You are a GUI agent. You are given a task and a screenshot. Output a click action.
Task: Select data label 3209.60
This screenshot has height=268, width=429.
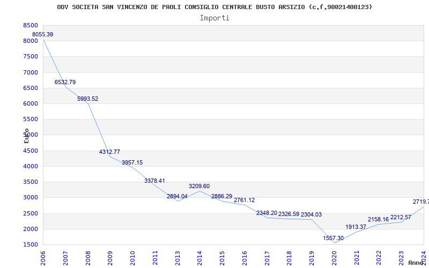click(x=199, y=186)
